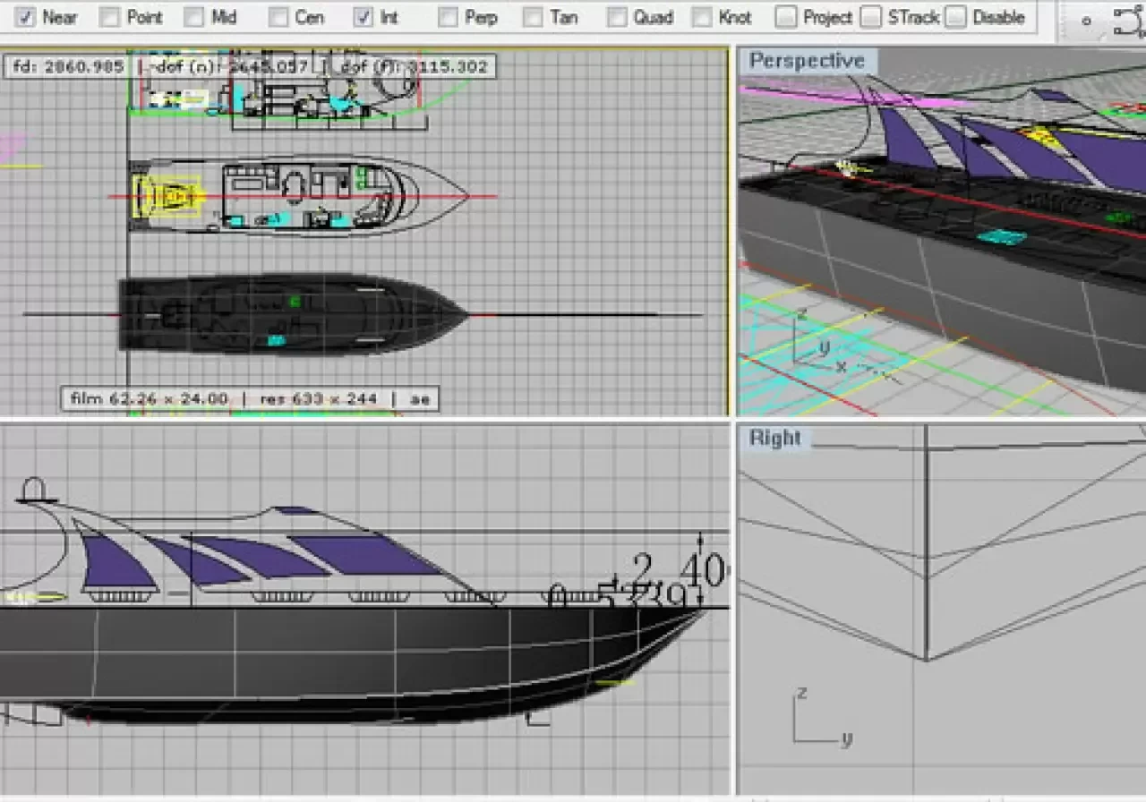1146x802 pixels.
Task: Toggle the STrack smart tracking option
Action: 870,17
